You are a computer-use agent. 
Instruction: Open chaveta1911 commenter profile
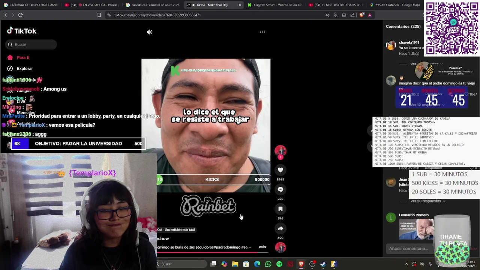[409, 43]
